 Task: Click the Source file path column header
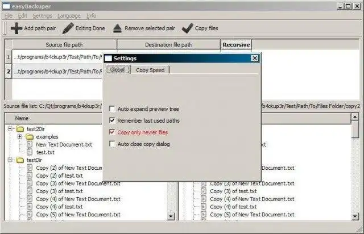point(64,44)
